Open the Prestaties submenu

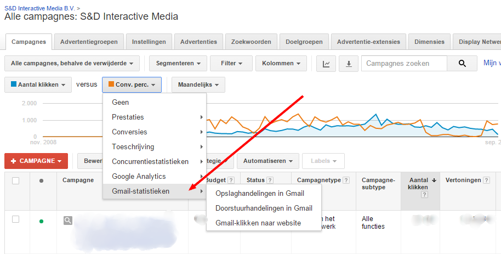[x=155, y=117]
